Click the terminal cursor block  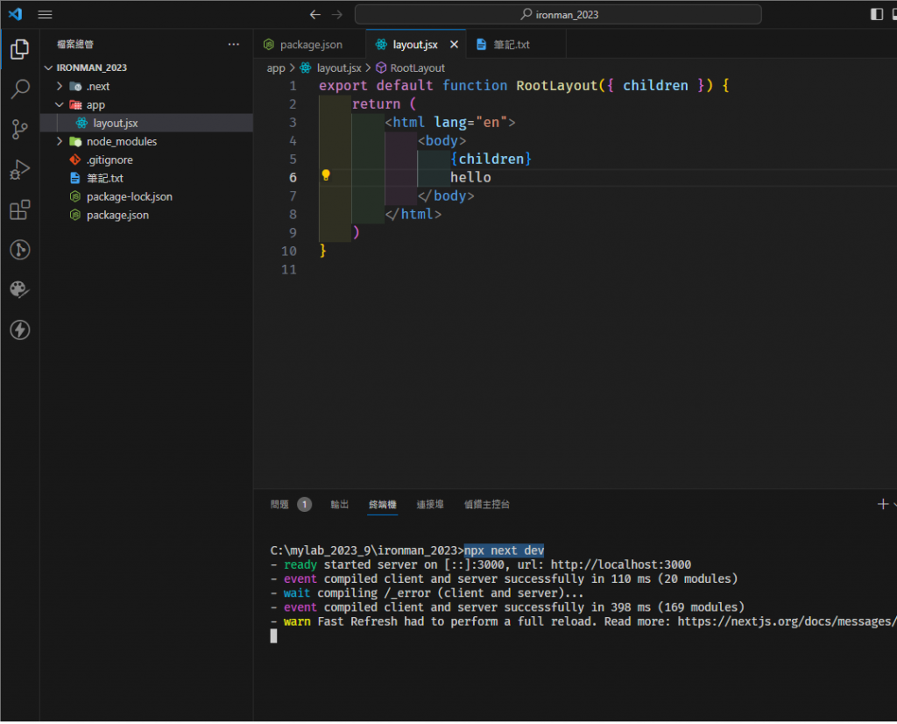click(273, 637)
